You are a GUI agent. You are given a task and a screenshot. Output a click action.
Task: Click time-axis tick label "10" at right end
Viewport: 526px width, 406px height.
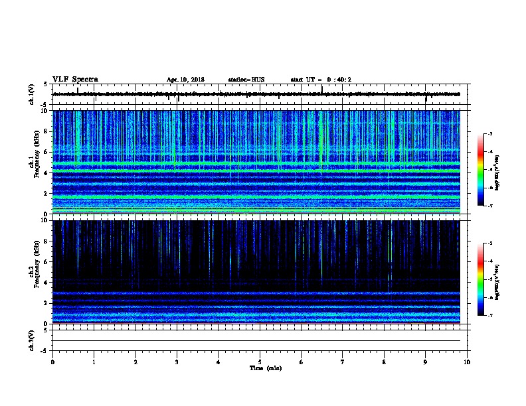(x=467, y=362)
